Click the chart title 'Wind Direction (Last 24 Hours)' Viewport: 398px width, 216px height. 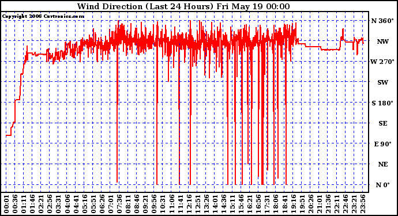[145, 6]
